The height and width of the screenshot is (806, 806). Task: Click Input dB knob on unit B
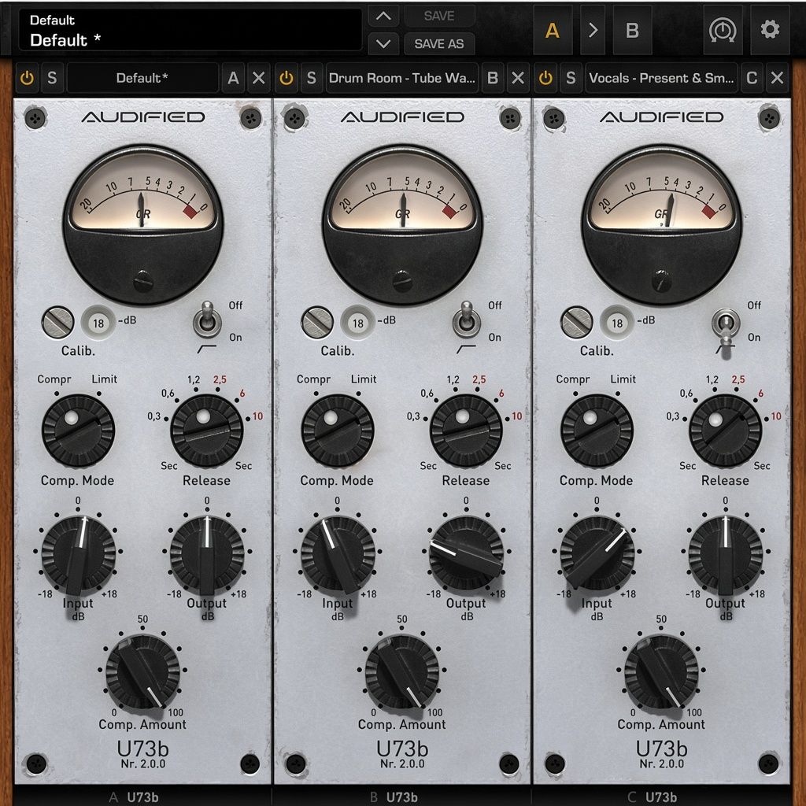click(x=338, y=554)
